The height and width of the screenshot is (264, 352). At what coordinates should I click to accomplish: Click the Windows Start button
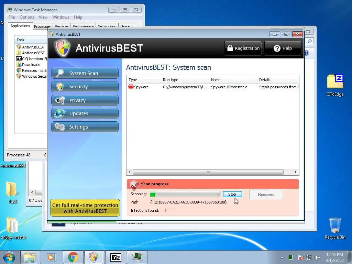click(x=9, y=257)
